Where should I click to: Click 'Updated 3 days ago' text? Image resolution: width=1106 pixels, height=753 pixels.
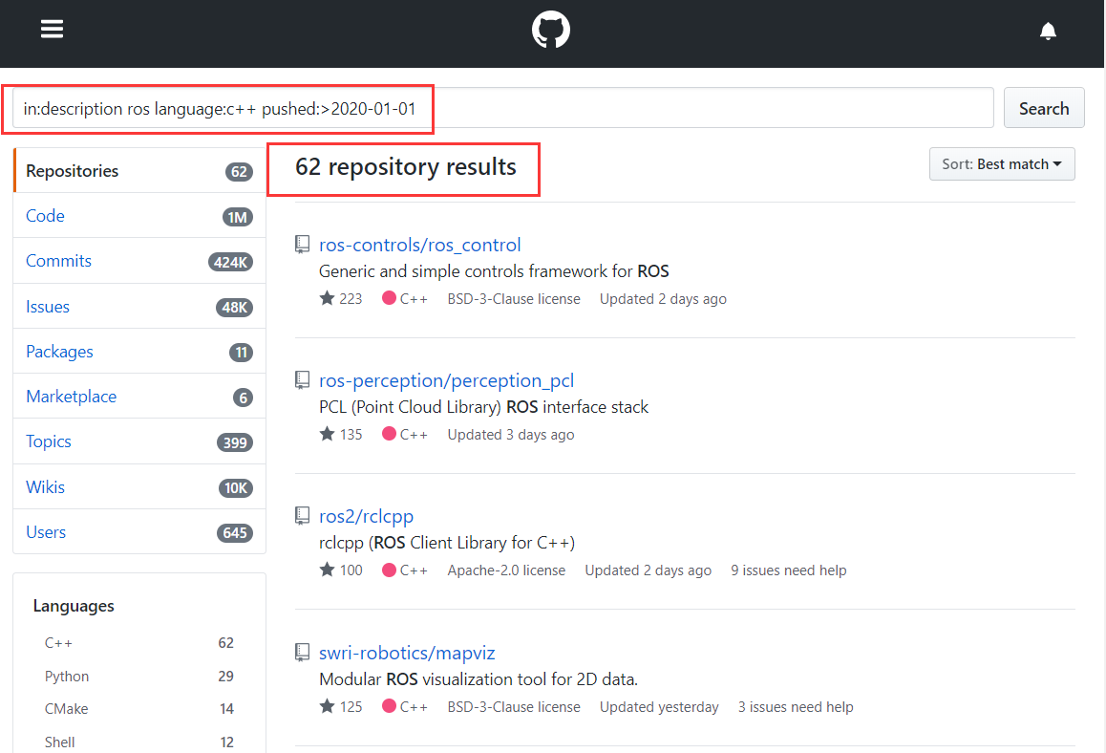(511, 435)
